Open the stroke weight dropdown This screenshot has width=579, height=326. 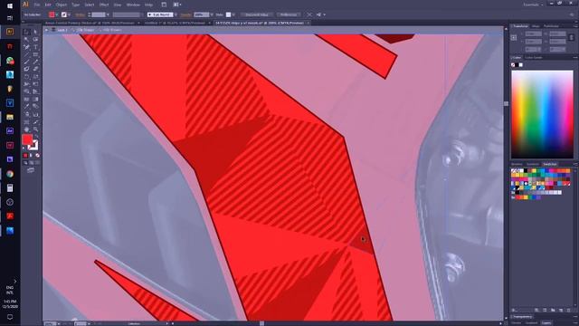point(108,14)
